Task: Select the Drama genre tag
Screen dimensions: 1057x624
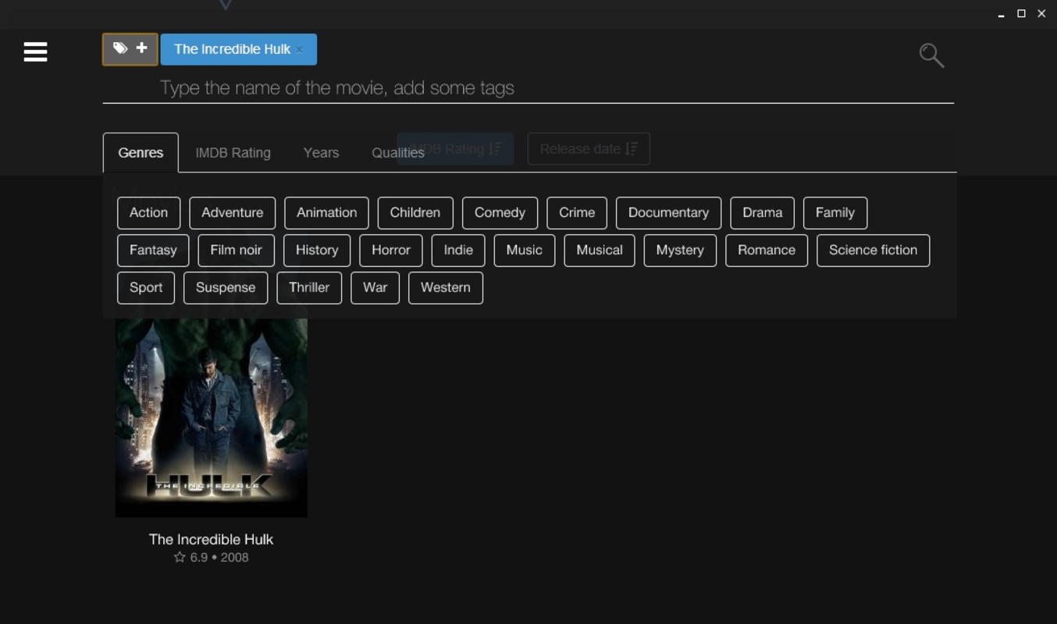Action: click(762, 213)
